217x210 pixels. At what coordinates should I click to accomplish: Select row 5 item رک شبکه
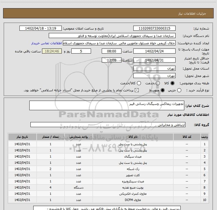(x=133, y=169)
